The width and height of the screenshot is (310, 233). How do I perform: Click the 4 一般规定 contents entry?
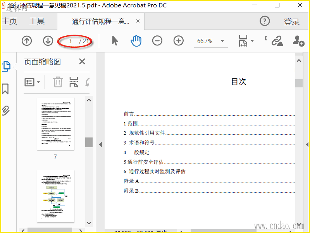(209, 152)
